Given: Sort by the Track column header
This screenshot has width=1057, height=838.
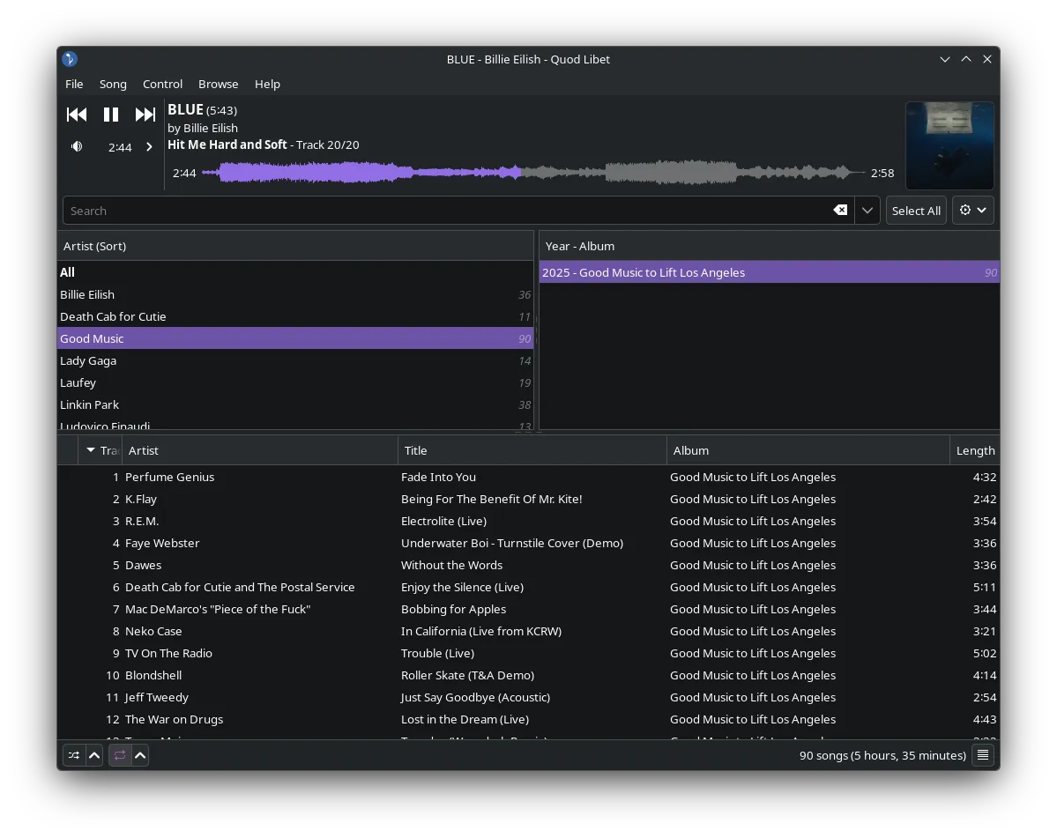Looking at the screenshot, I should [x=100, y=450].
